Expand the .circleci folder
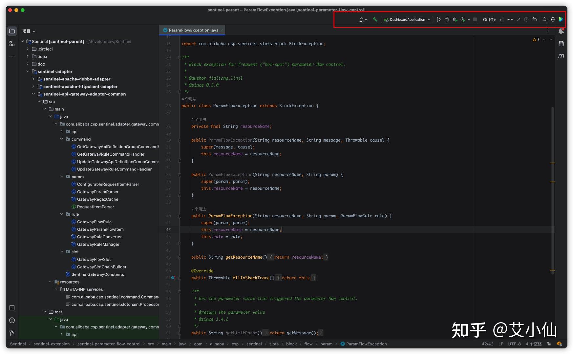The width and height of the screenshot is (573, 354). click(28, 49)
